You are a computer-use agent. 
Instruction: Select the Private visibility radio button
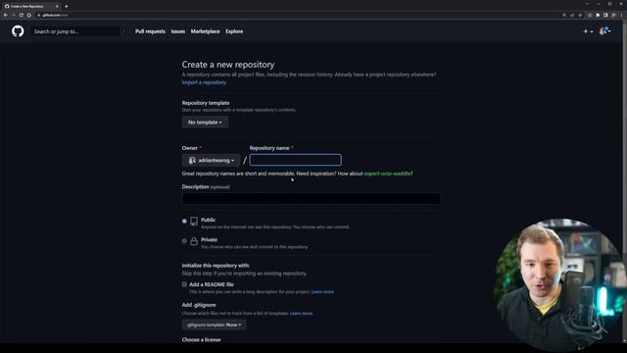coord(184,241)
